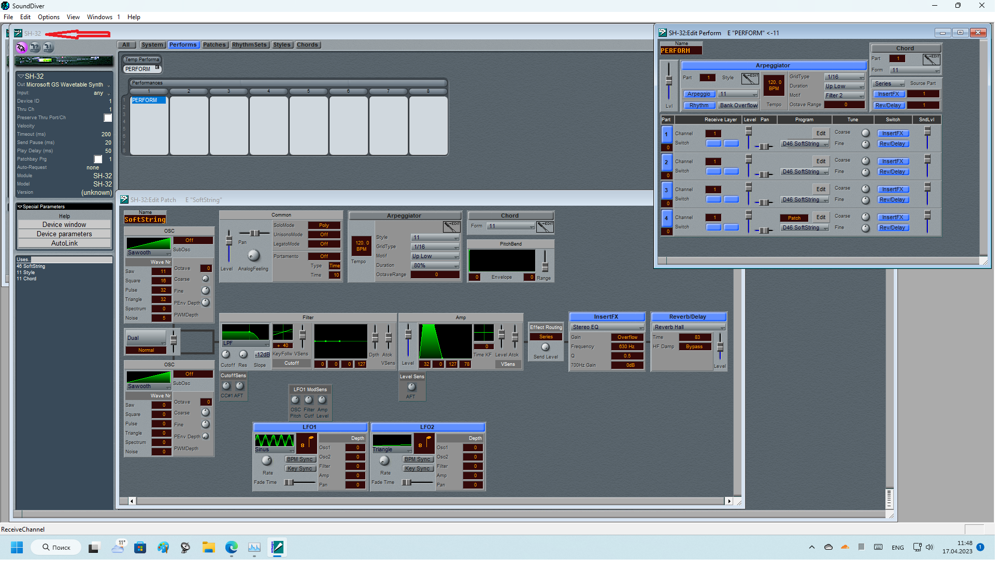Toggle the Preserve Thru Port/Ch checkbox

point(108,118)
